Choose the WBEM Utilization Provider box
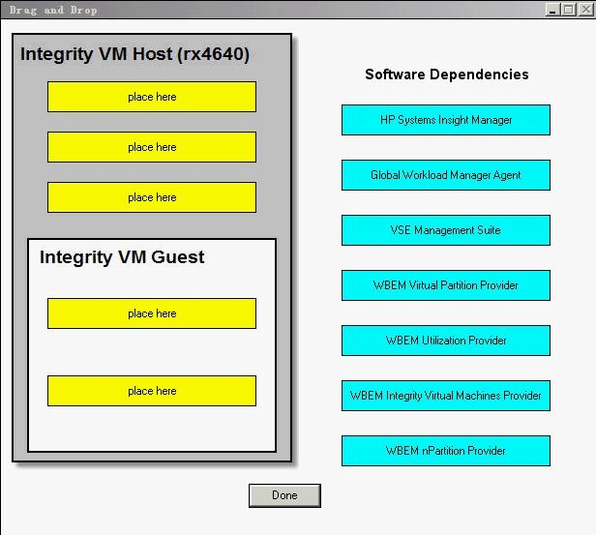The image size is (596, 535). pos(445,341)
